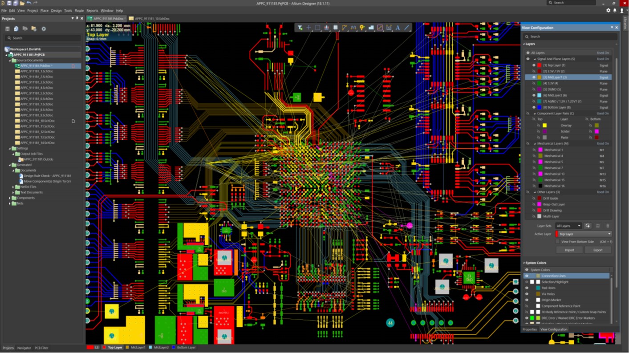Toggle visibility of All Layers
The height and width of the screenshot is (353, 629).
(528, 53)
